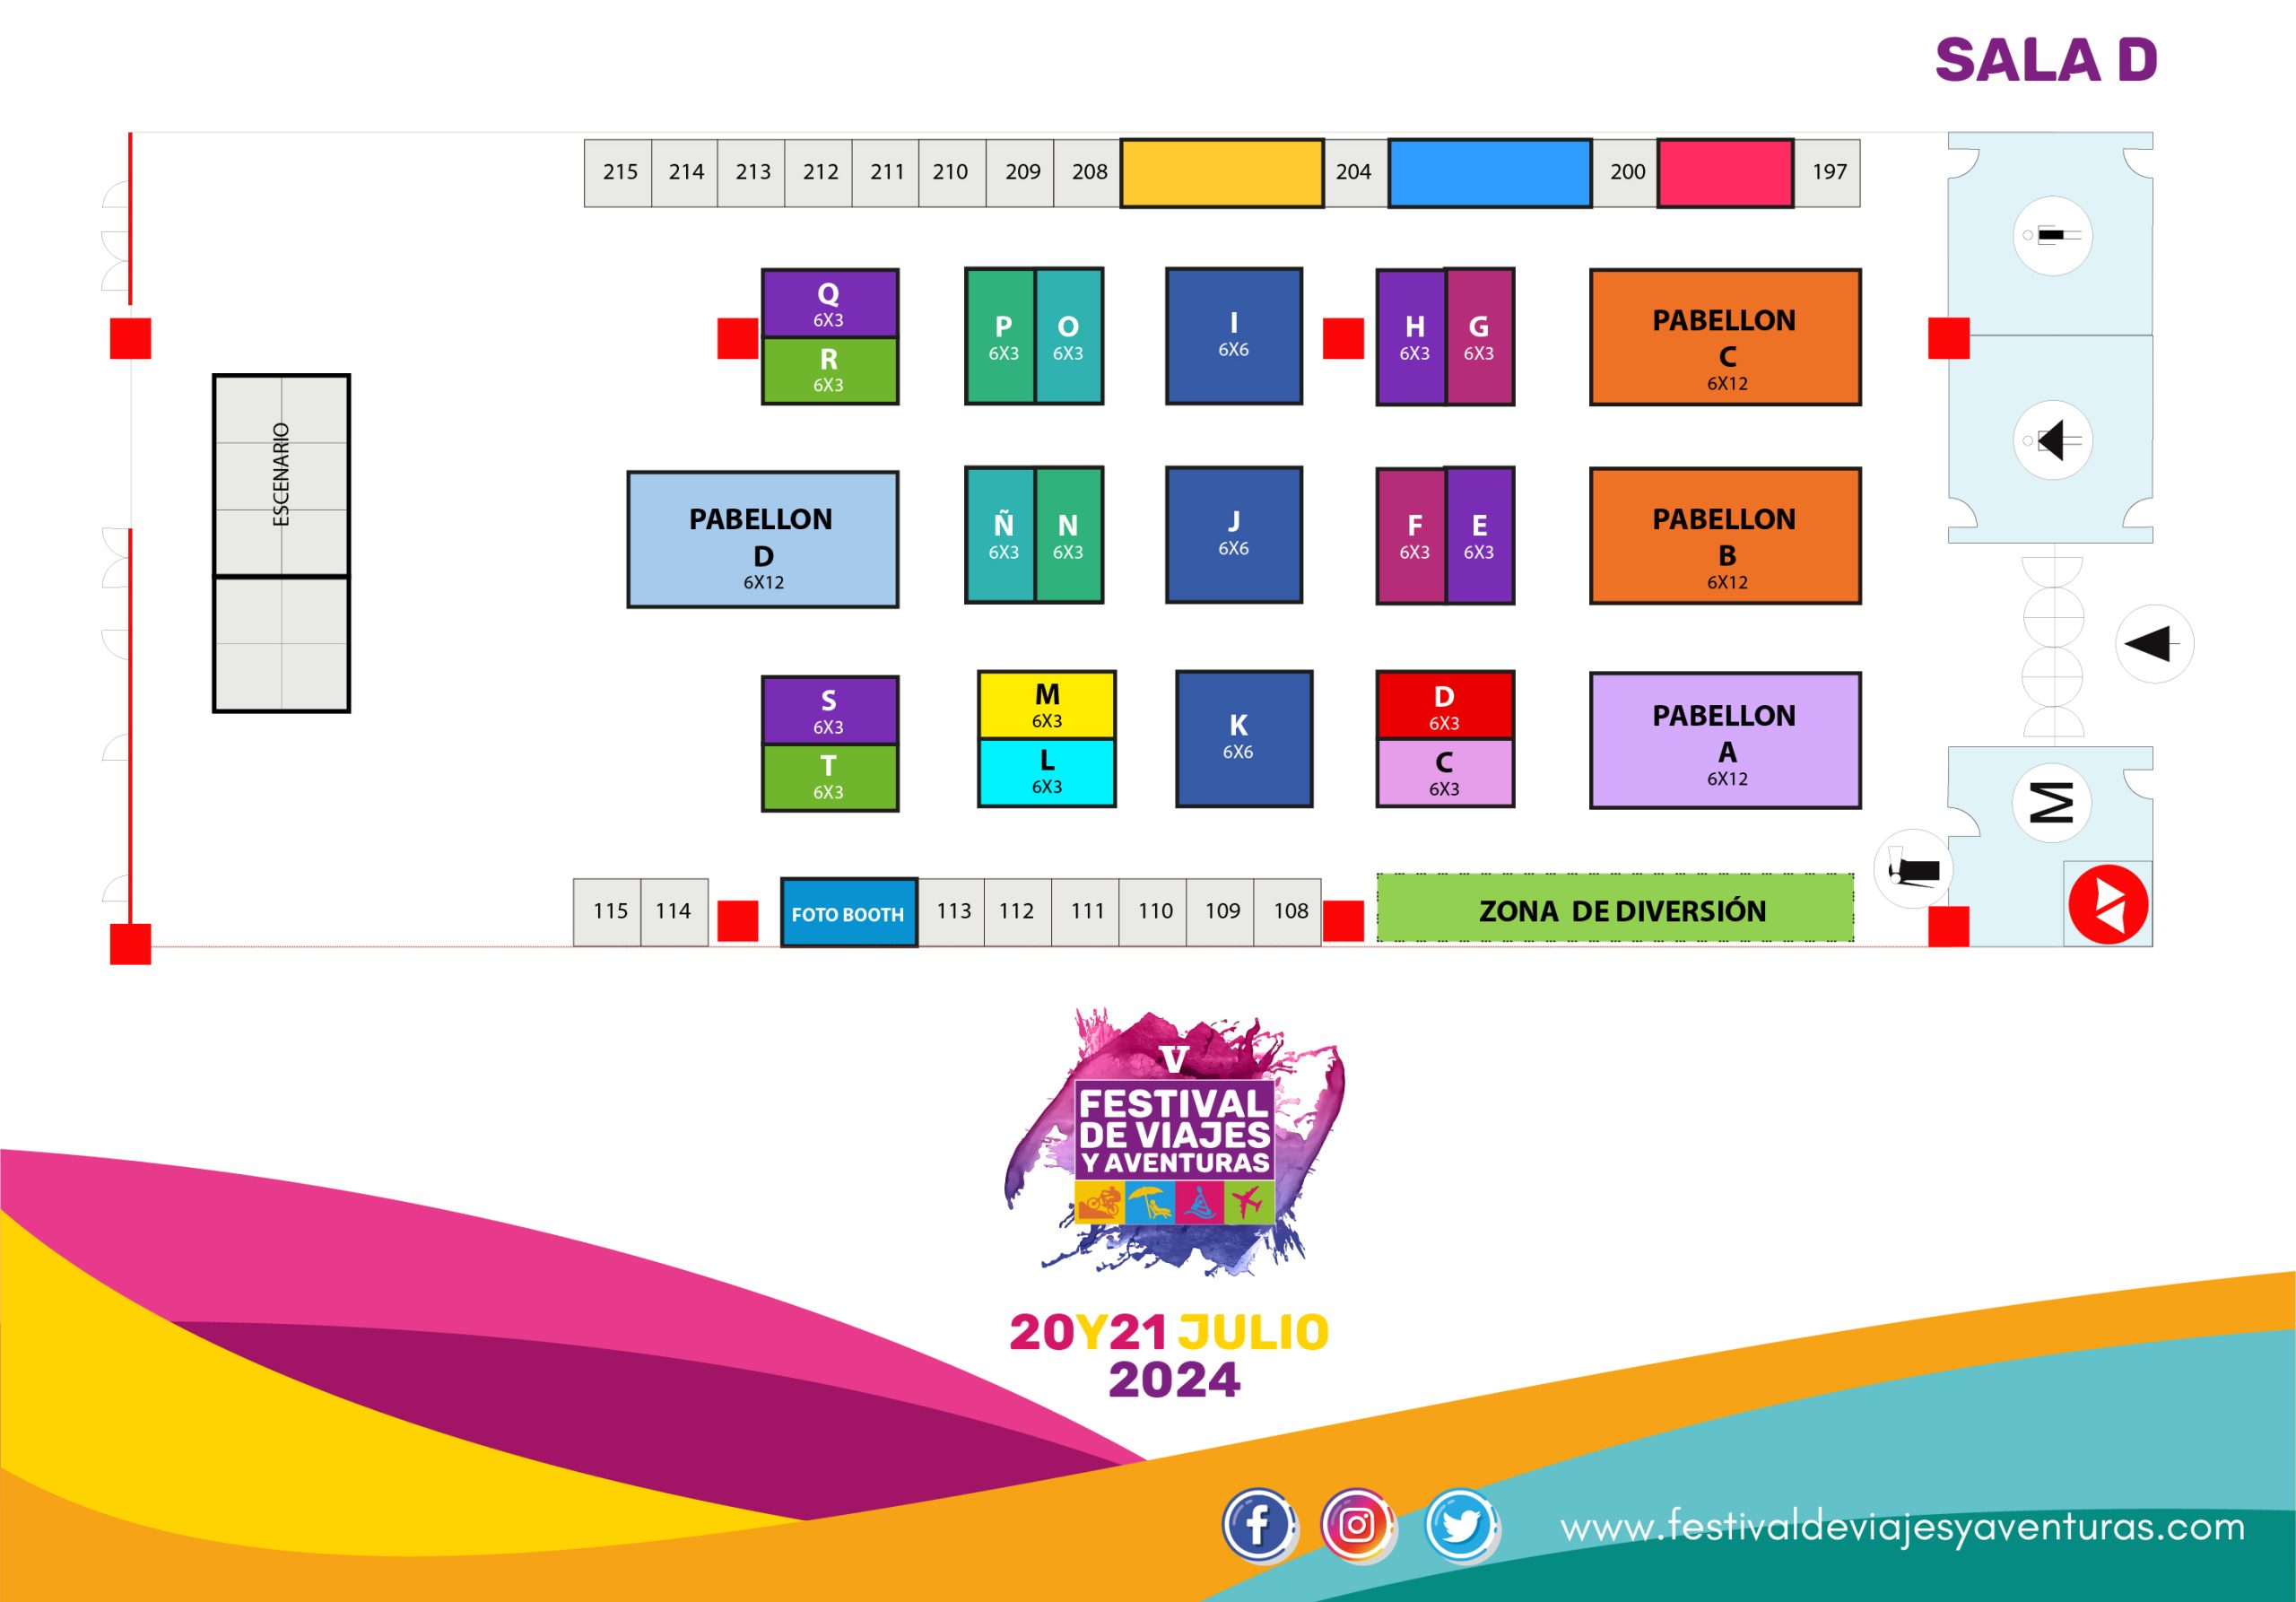The image size is (2296, 1602).
Task: Select stand E 6X3
Action: 1480,536
